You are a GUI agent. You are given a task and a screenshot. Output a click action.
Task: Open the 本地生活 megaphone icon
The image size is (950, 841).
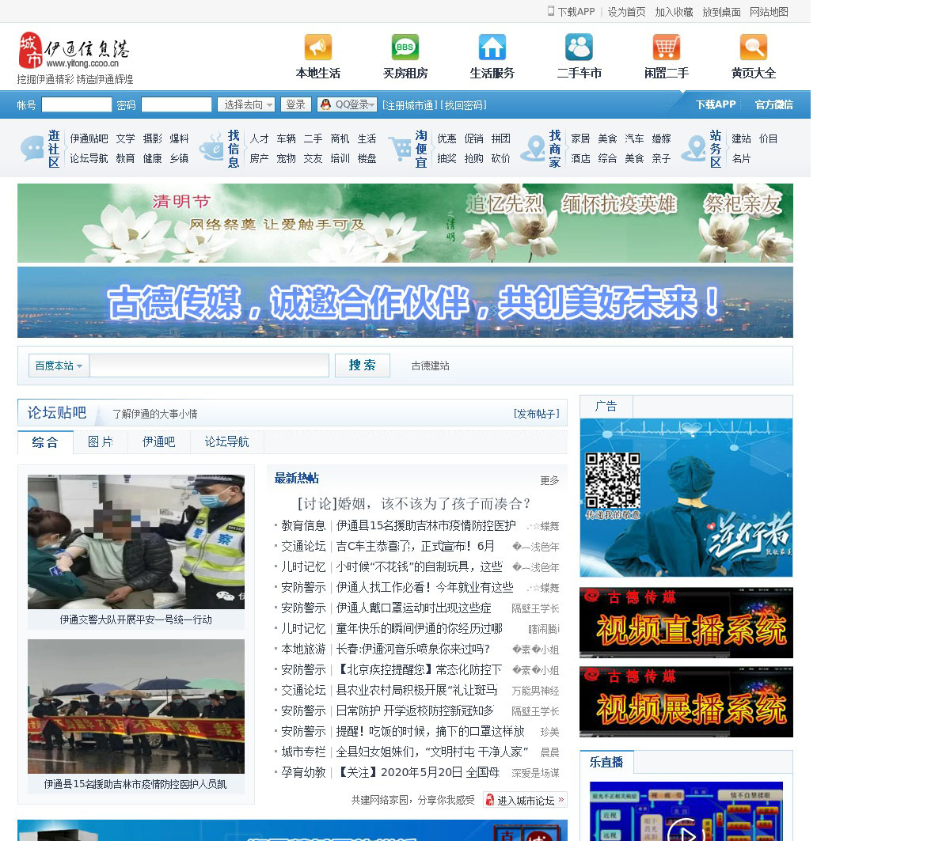pos(318,47)
